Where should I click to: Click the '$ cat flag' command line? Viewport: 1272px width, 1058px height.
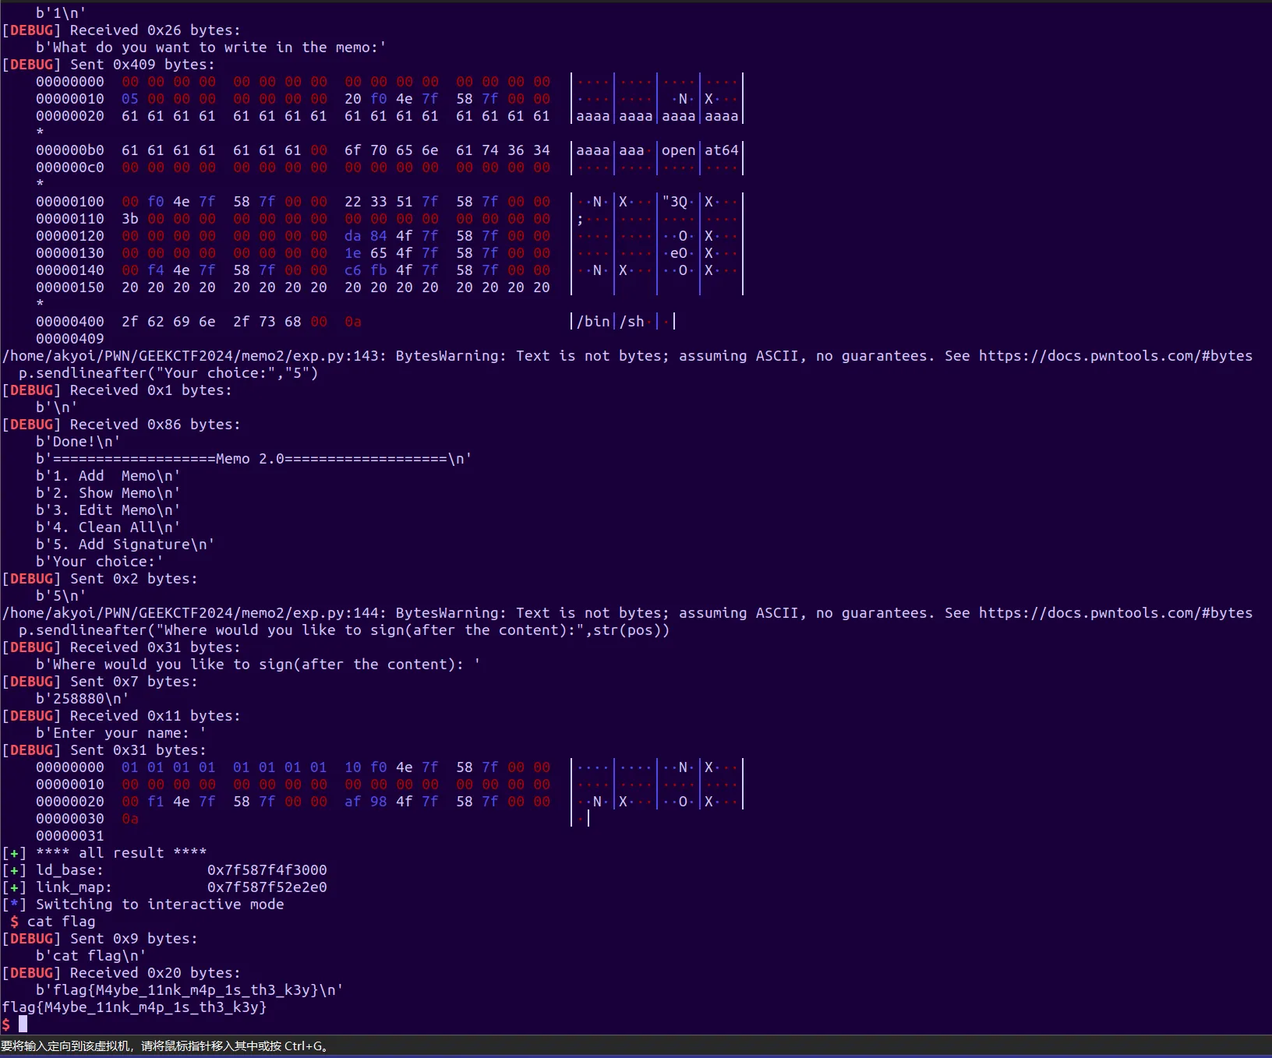coord(53,921)
